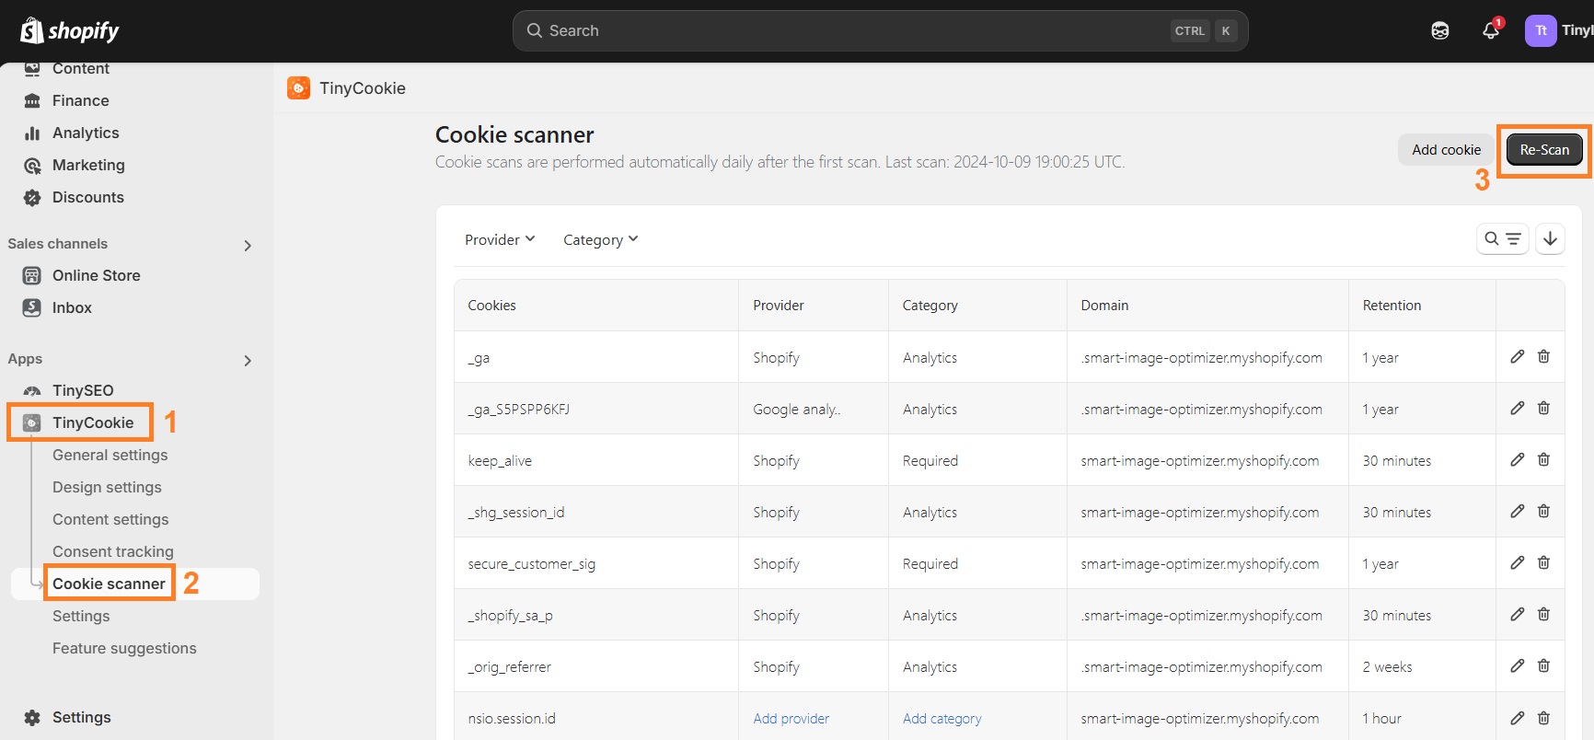Edit the _shg_session_id cookie
This screenshot has height=740, width=1594.
pos(1518,511)
